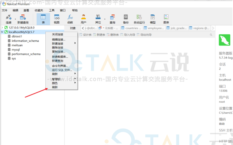Open dropdown arrow beside 其它 toolbar button
Screen dimensions: 233x145
click(105, 19)
